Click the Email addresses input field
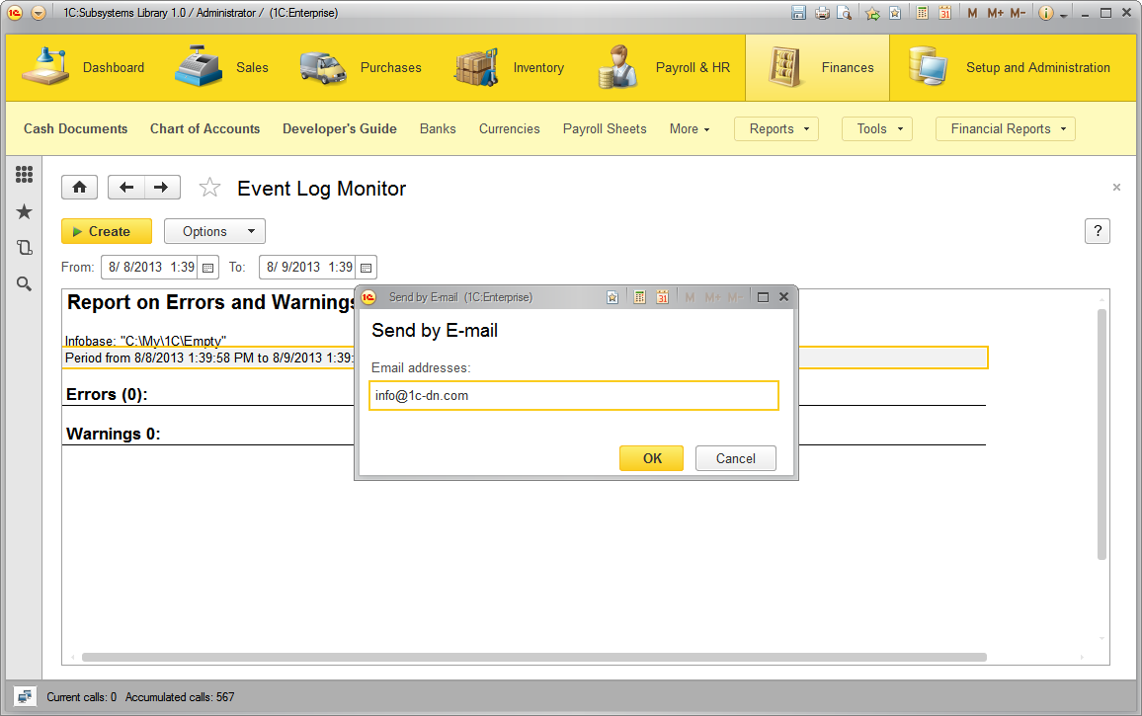1142x716 pixels. [x=574, y=395]
